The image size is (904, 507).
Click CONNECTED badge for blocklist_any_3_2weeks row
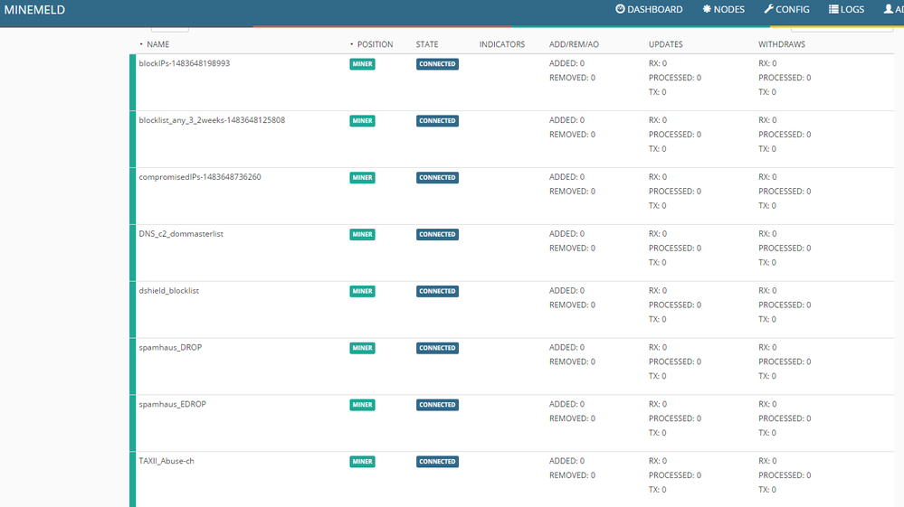pos(437,121)
